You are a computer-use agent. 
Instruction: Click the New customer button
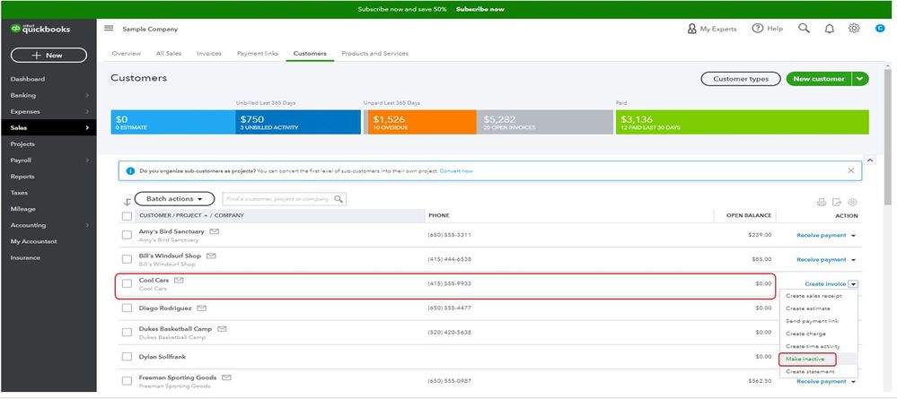(819, 79)
